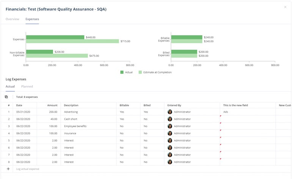Click the Log actual expense field
This screenshot has height=179, width=292.
click(28, 169)
